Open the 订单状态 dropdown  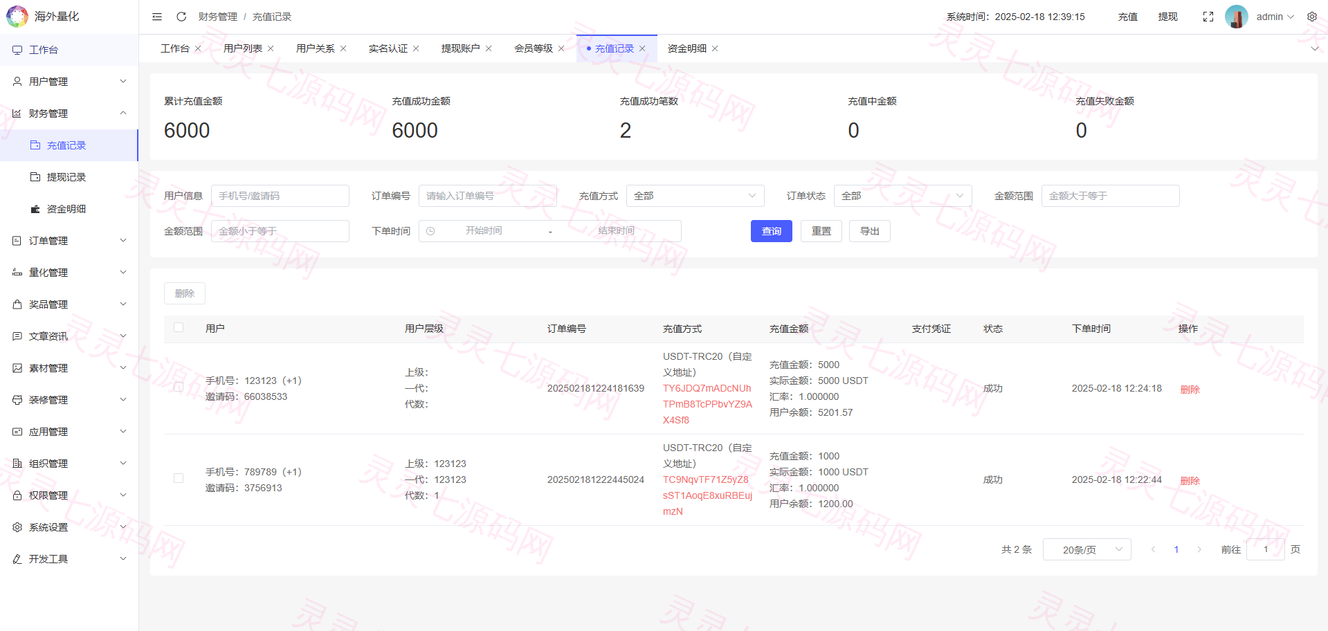903,196
